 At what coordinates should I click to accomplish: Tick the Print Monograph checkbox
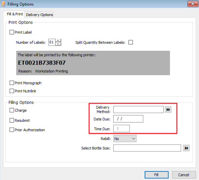(12, 83)
